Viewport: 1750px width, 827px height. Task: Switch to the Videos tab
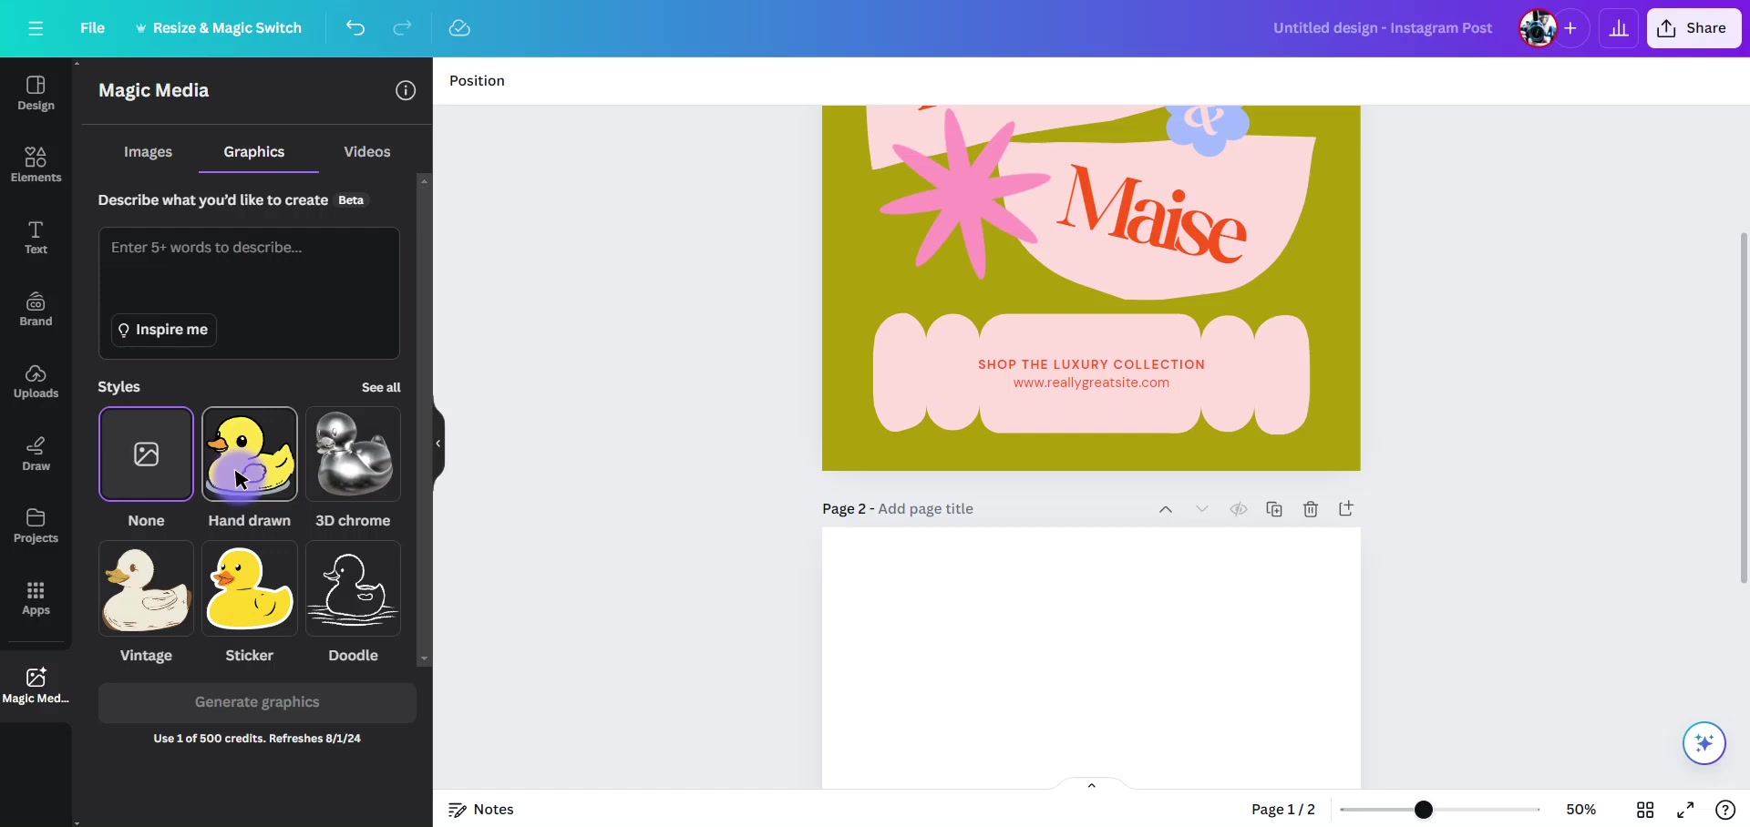point(366,152)
